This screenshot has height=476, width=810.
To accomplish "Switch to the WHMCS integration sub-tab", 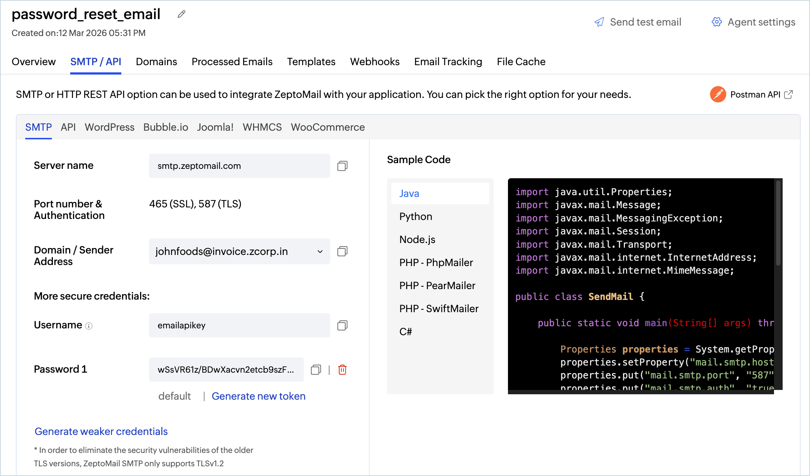I will [262, 127].
